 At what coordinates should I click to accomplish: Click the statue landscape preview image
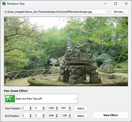pyautogui.click(x=66, y=51)
